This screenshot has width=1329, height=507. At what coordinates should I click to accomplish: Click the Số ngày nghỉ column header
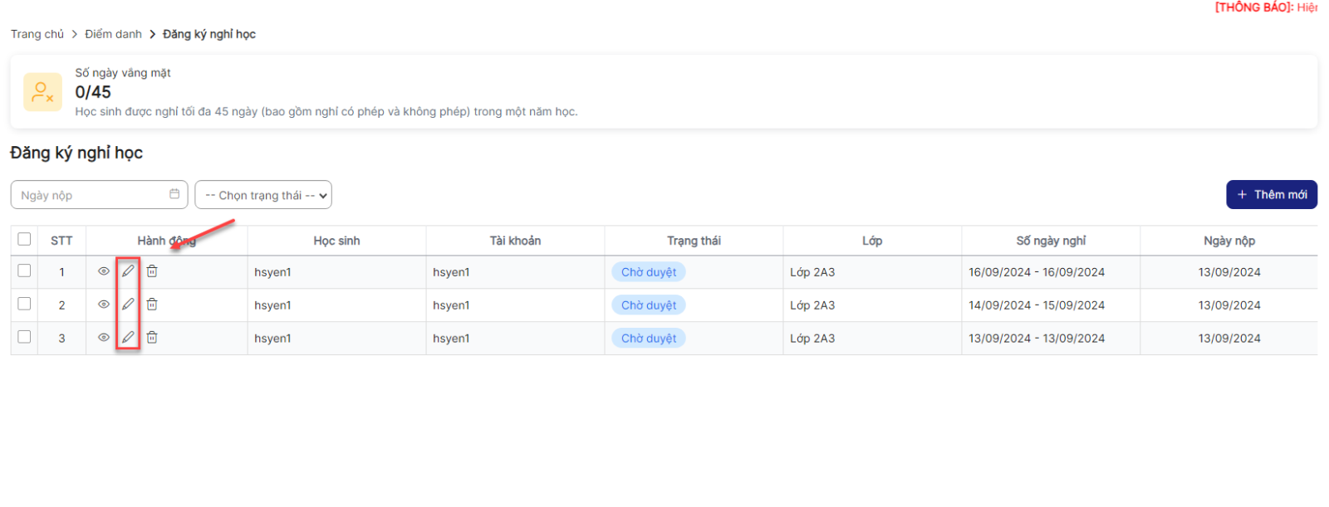coord(1051,241)
